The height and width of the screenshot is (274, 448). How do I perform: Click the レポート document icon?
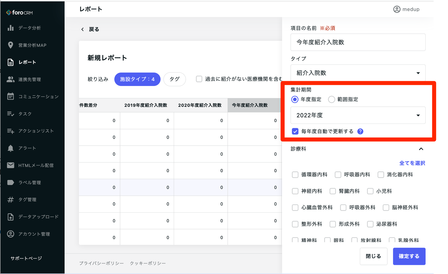tap(11, 62)
